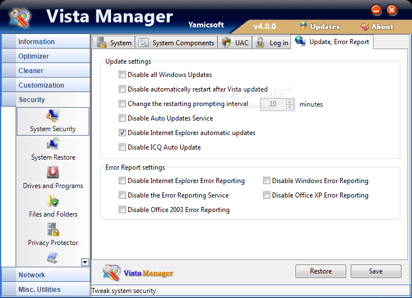Click the Privacy Protector label
This screenshot has width=412, height=298.
click(53, 243)
